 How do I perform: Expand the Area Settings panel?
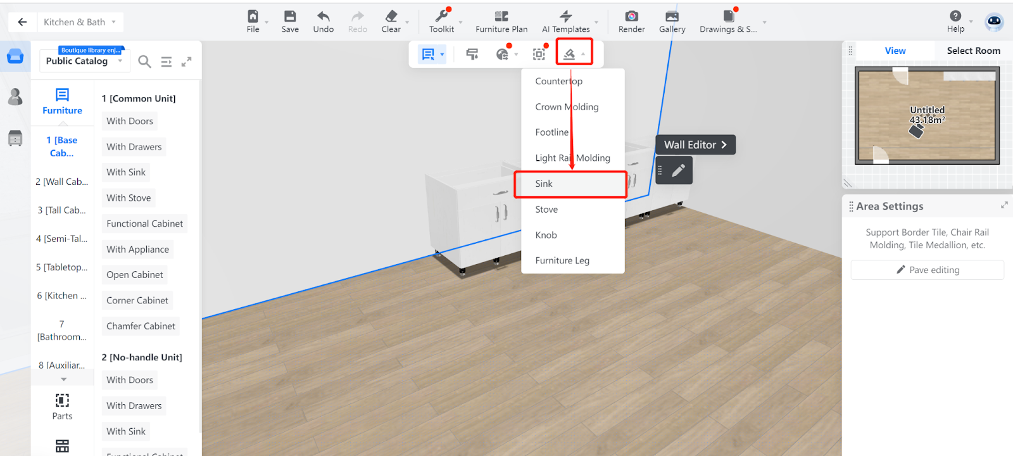coord(1004,205)
